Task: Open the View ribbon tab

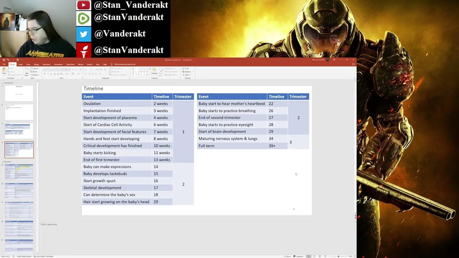Action: coord(98,64)
